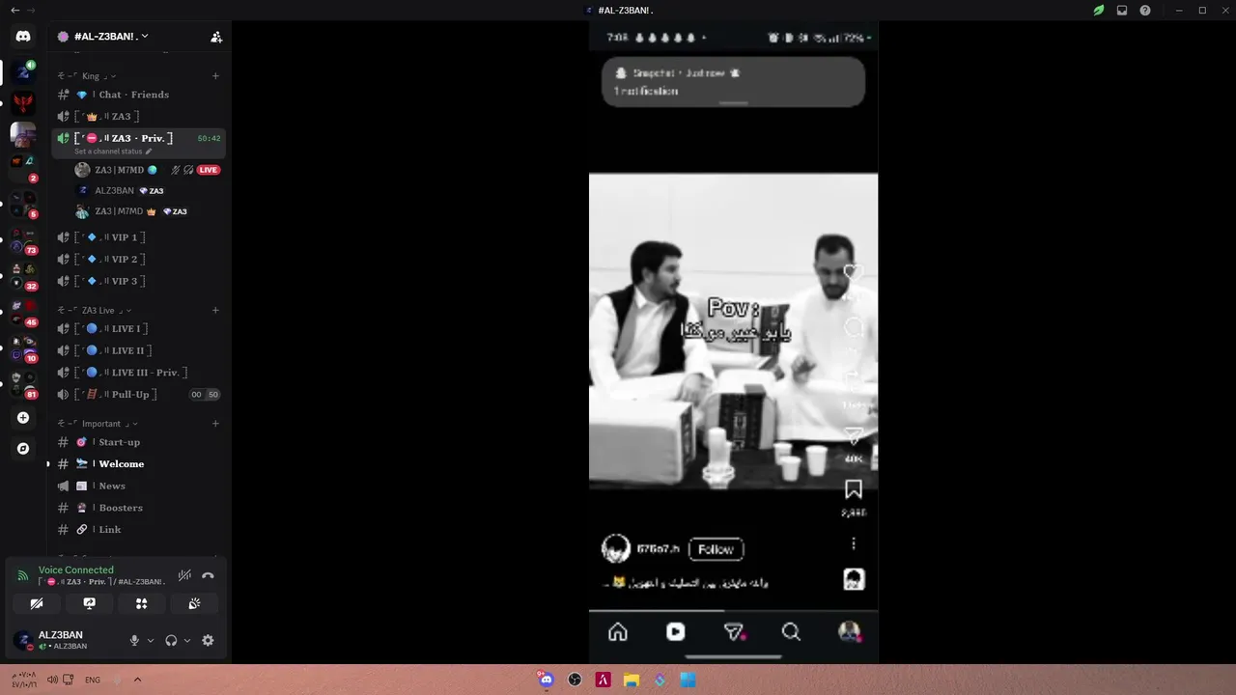Open Boosters text channel

[138, 508]
